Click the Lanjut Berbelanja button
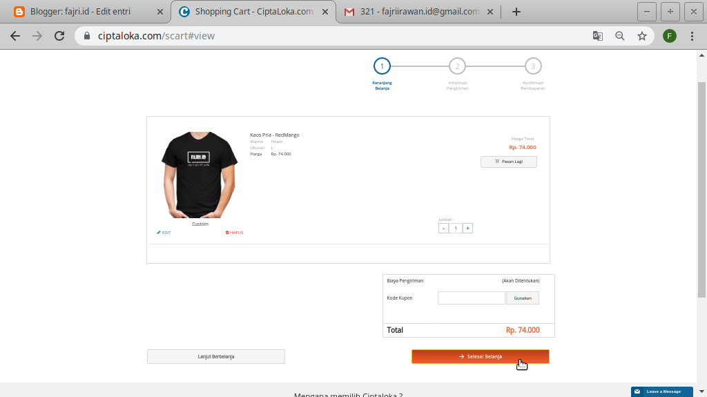 pyautogui.click(x=216, y=356)
